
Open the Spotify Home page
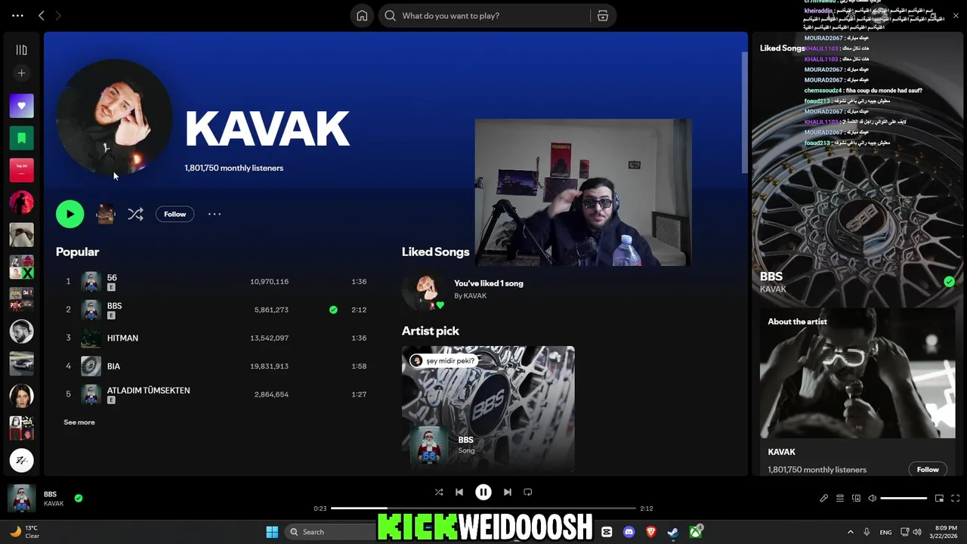[362, 16]
